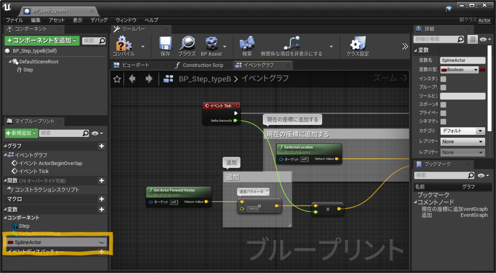This screenshot has height=273, width=496.
Task: Add new graph with plus next to グラフ
Action: tap(101, 146)
